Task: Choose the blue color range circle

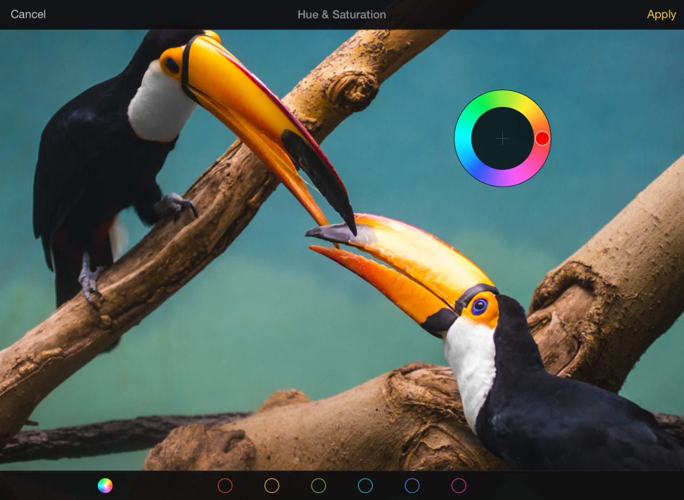Action: click(412, 486)
